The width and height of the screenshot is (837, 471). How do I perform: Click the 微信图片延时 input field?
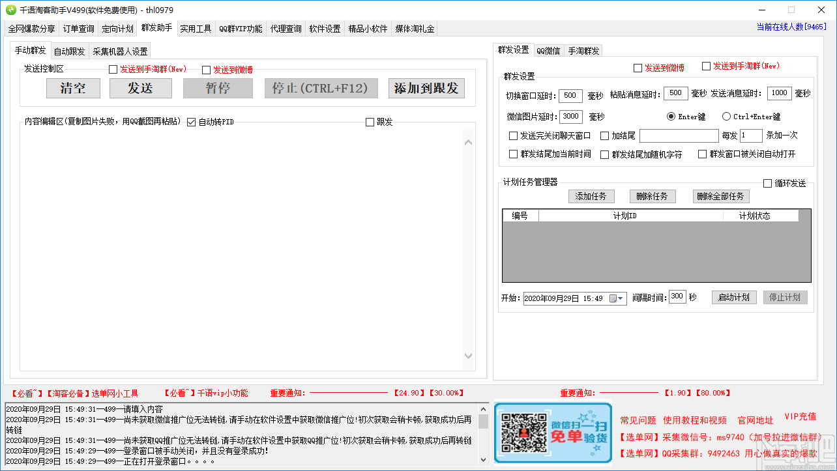[571, 117]
